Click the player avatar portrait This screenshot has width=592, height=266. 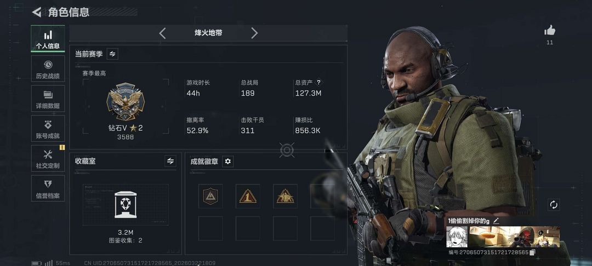pos(457,237)
